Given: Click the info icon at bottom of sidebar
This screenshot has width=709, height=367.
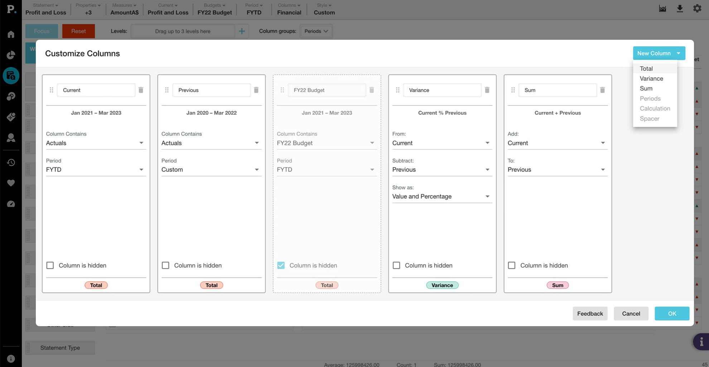Looking at the screenshot, I should pyautogui.click(x=11, y=359).
